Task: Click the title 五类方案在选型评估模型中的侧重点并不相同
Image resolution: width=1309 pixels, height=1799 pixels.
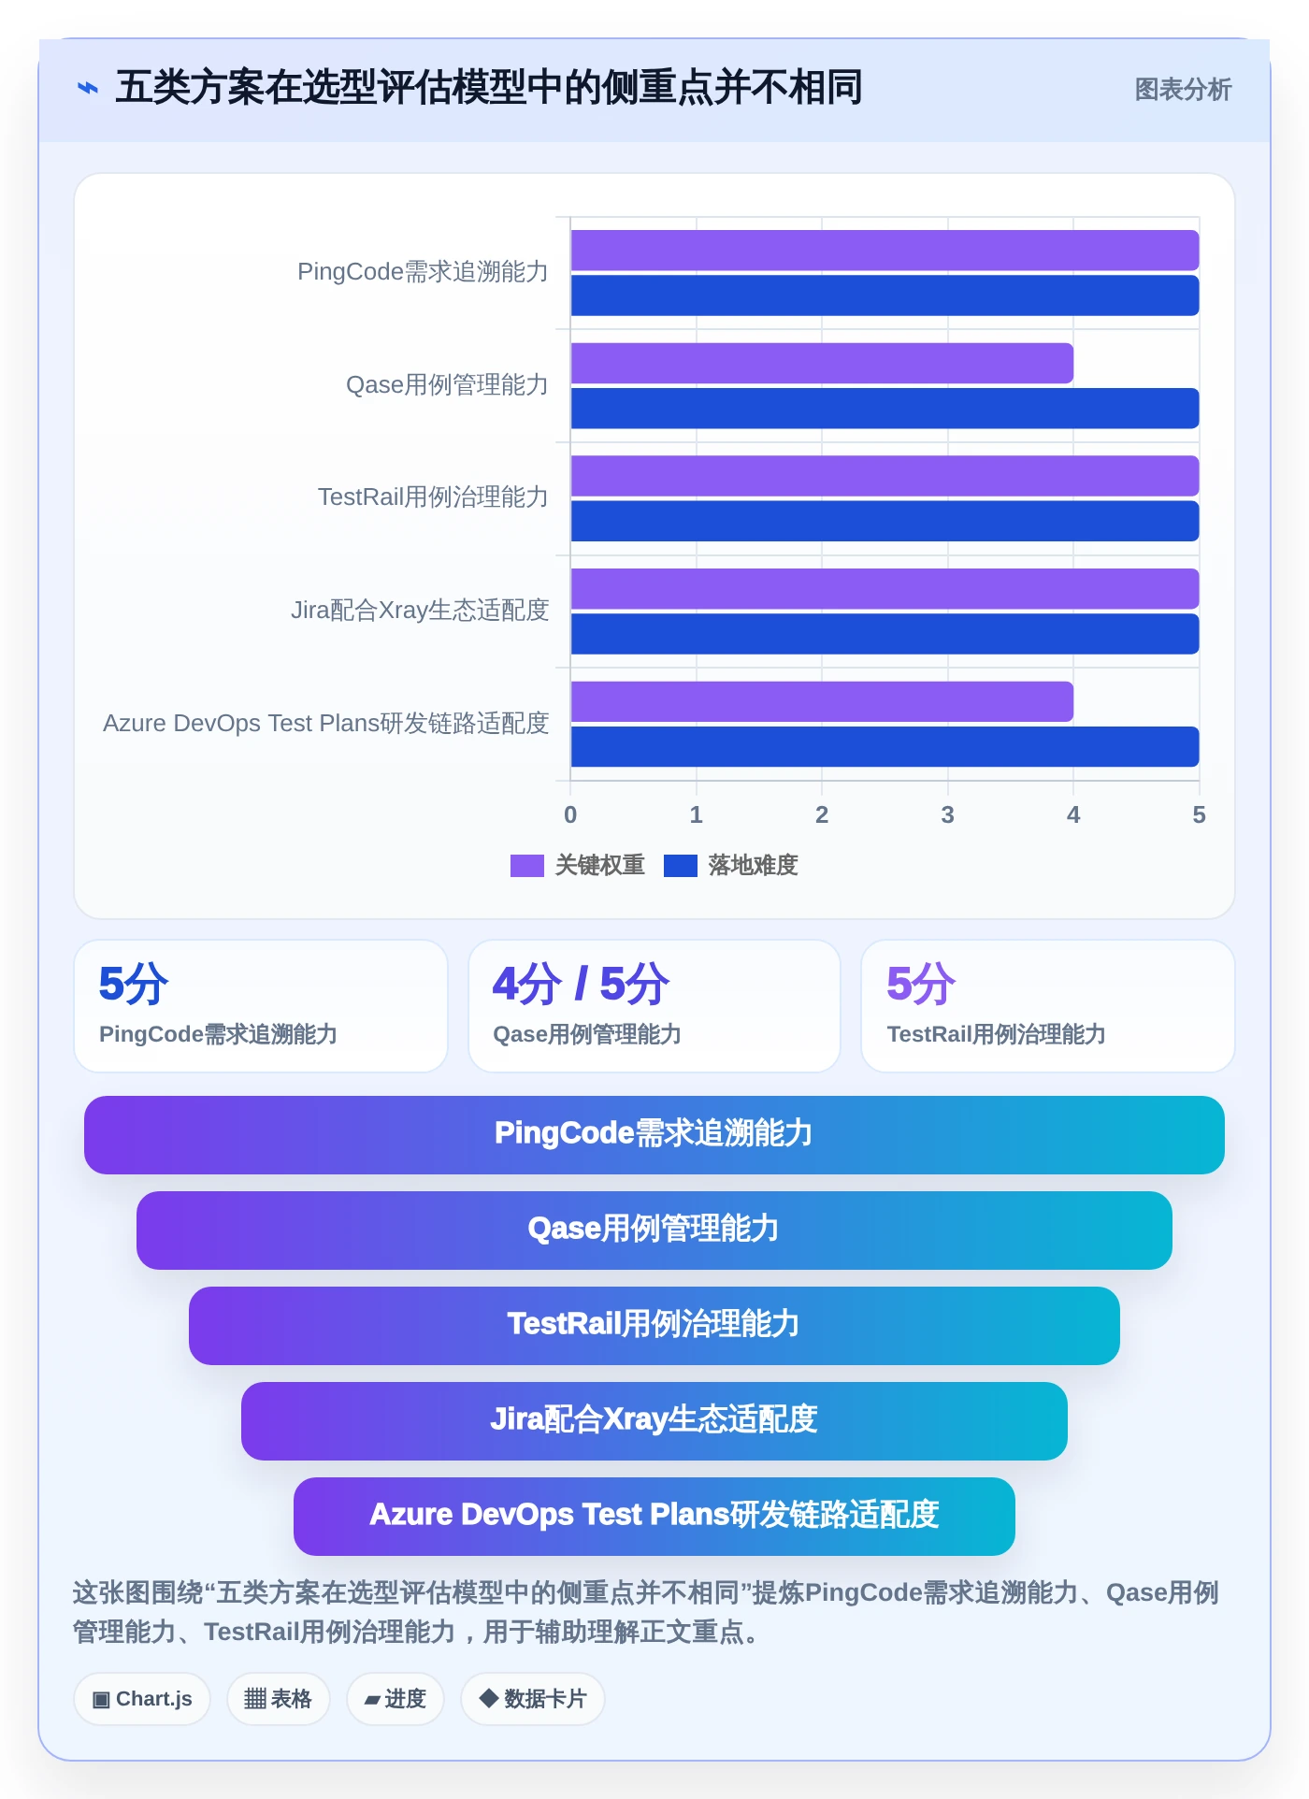Action: (489, 88)
